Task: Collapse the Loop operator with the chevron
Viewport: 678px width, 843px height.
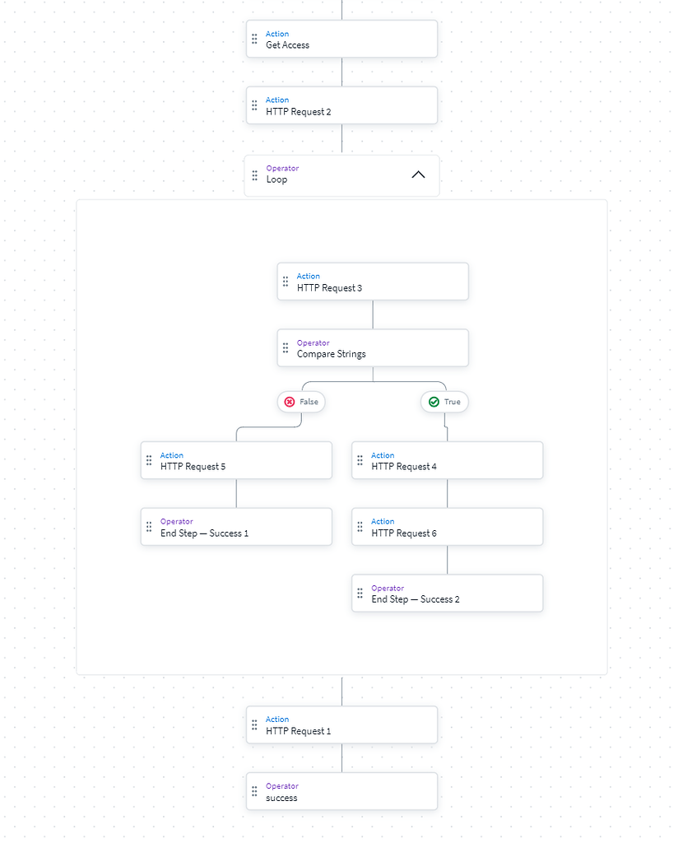Action: tap(418, 175)
